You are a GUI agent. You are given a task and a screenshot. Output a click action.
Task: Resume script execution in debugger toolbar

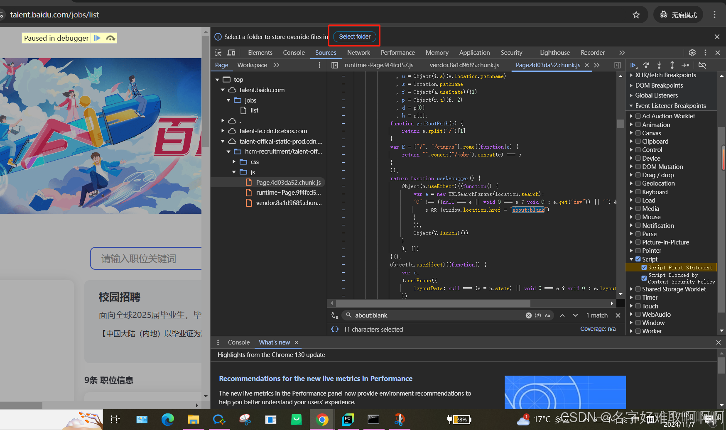633,65
